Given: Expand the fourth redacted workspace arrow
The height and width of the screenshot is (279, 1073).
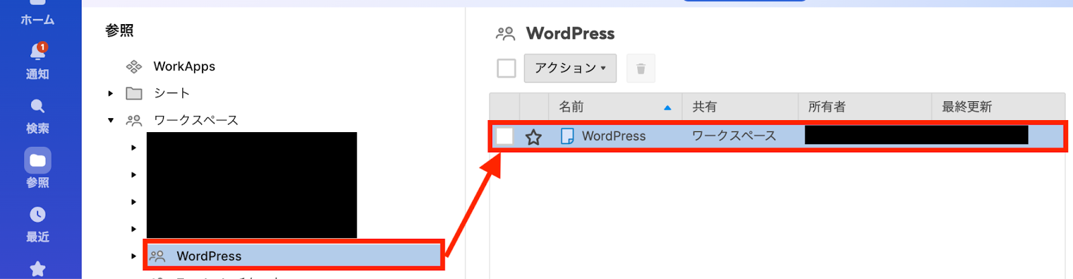Looking at the screenshot, I should pos(133,229).
